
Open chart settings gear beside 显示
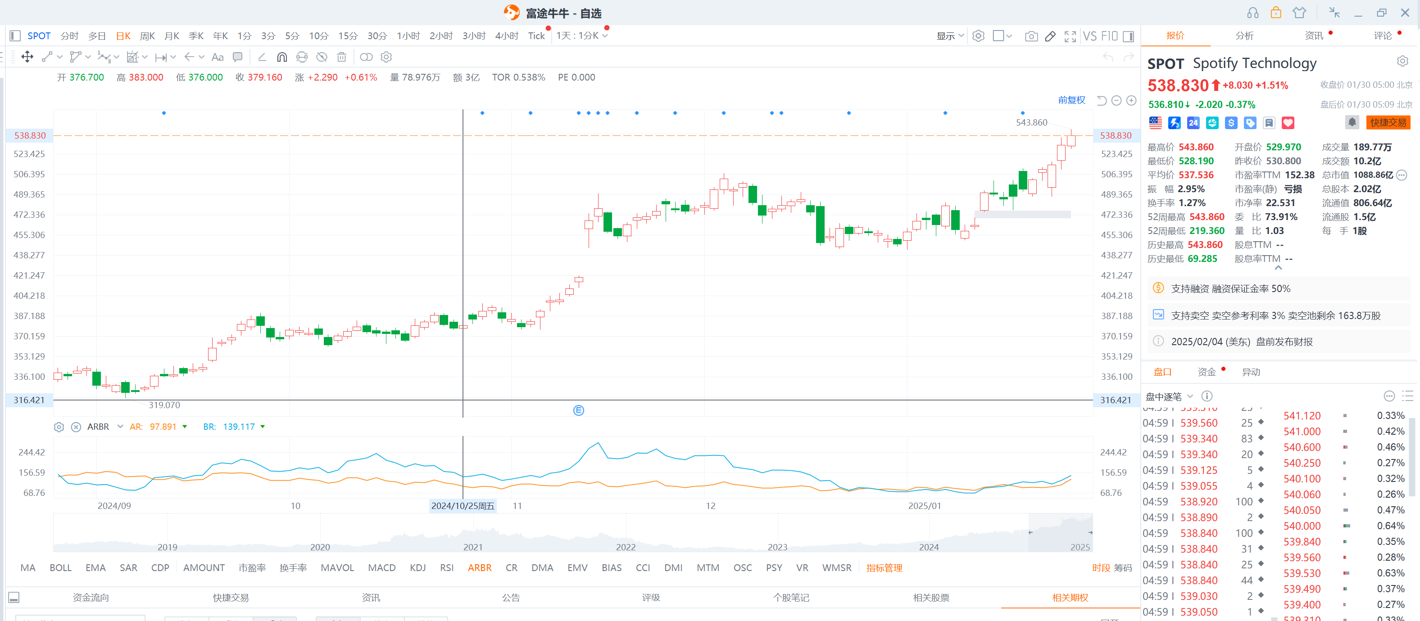pyautogui.click(x=979, y=36)
